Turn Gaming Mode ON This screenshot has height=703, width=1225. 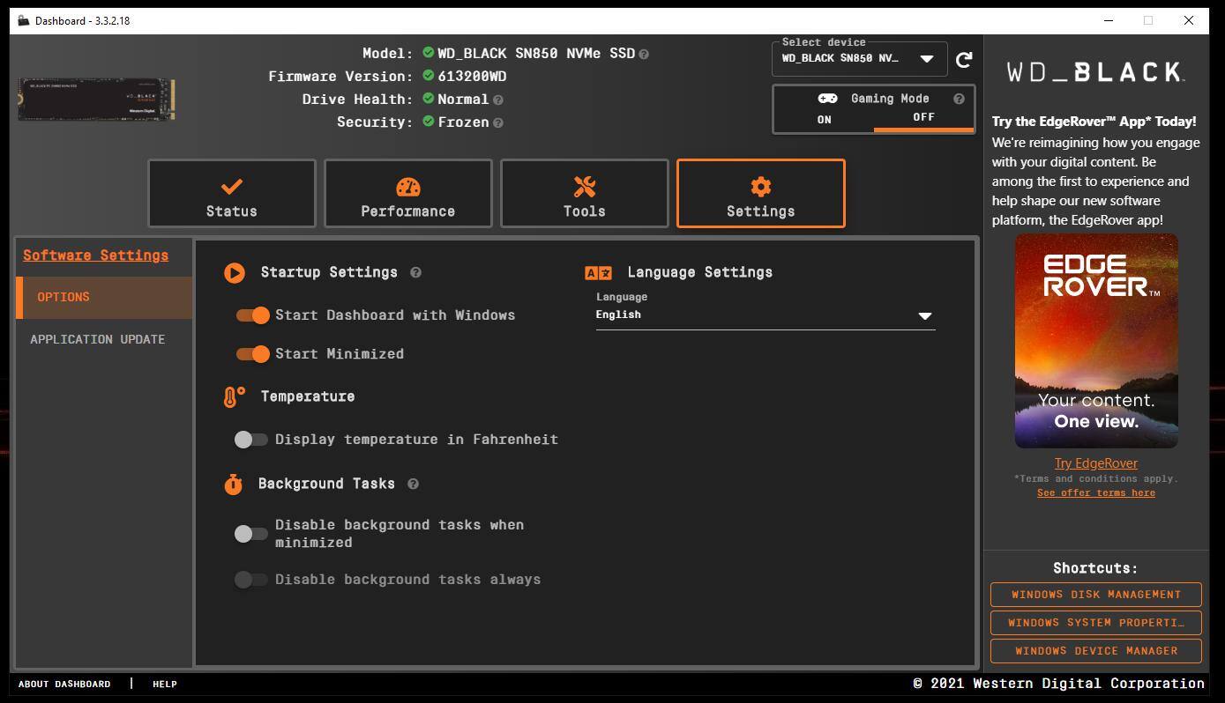pos(824,120)
